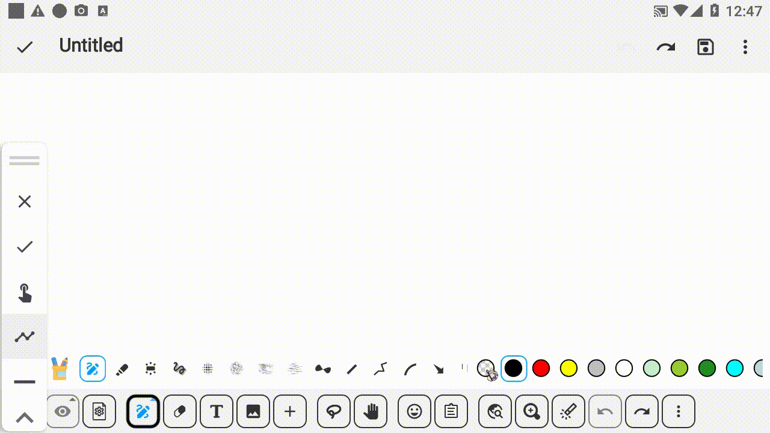
Task: Select the smudge texture brush
Action: click(266, 369)
